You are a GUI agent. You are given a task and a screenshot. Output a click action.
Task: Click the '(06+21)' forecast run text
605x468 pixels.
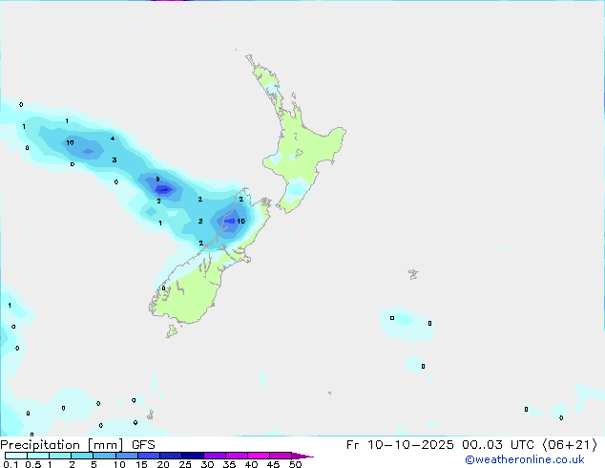click(570, 445)
